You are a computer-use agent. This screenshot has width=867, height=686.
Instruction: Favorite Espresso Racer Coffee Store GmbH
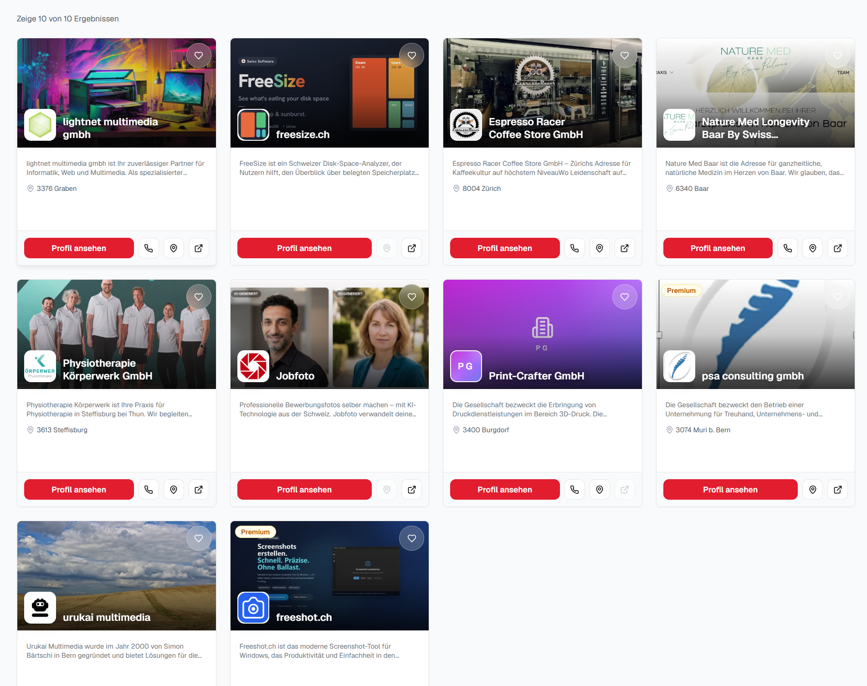[625, 56]
